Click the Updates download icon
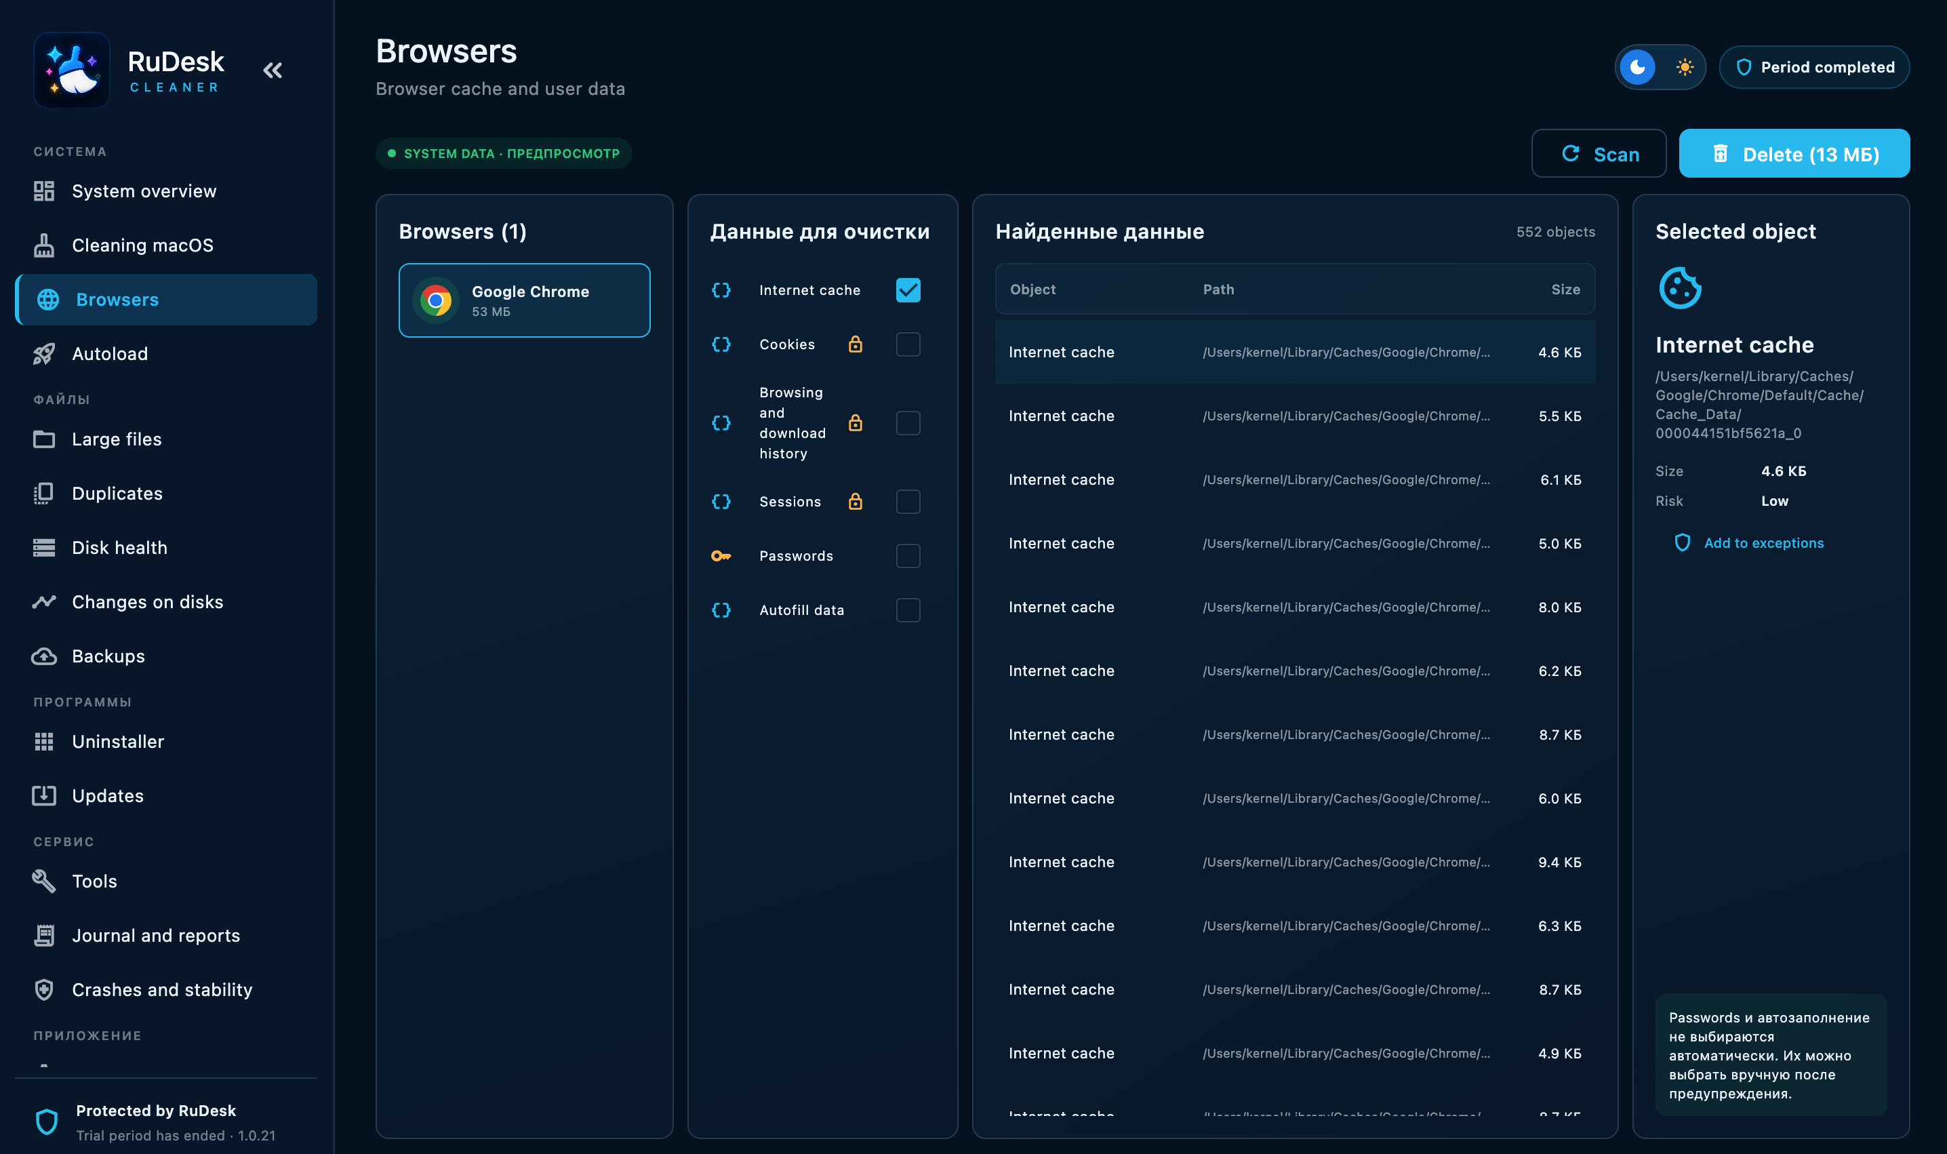The height and width of the screenshot is (1154, 1947). pos(44,795)
